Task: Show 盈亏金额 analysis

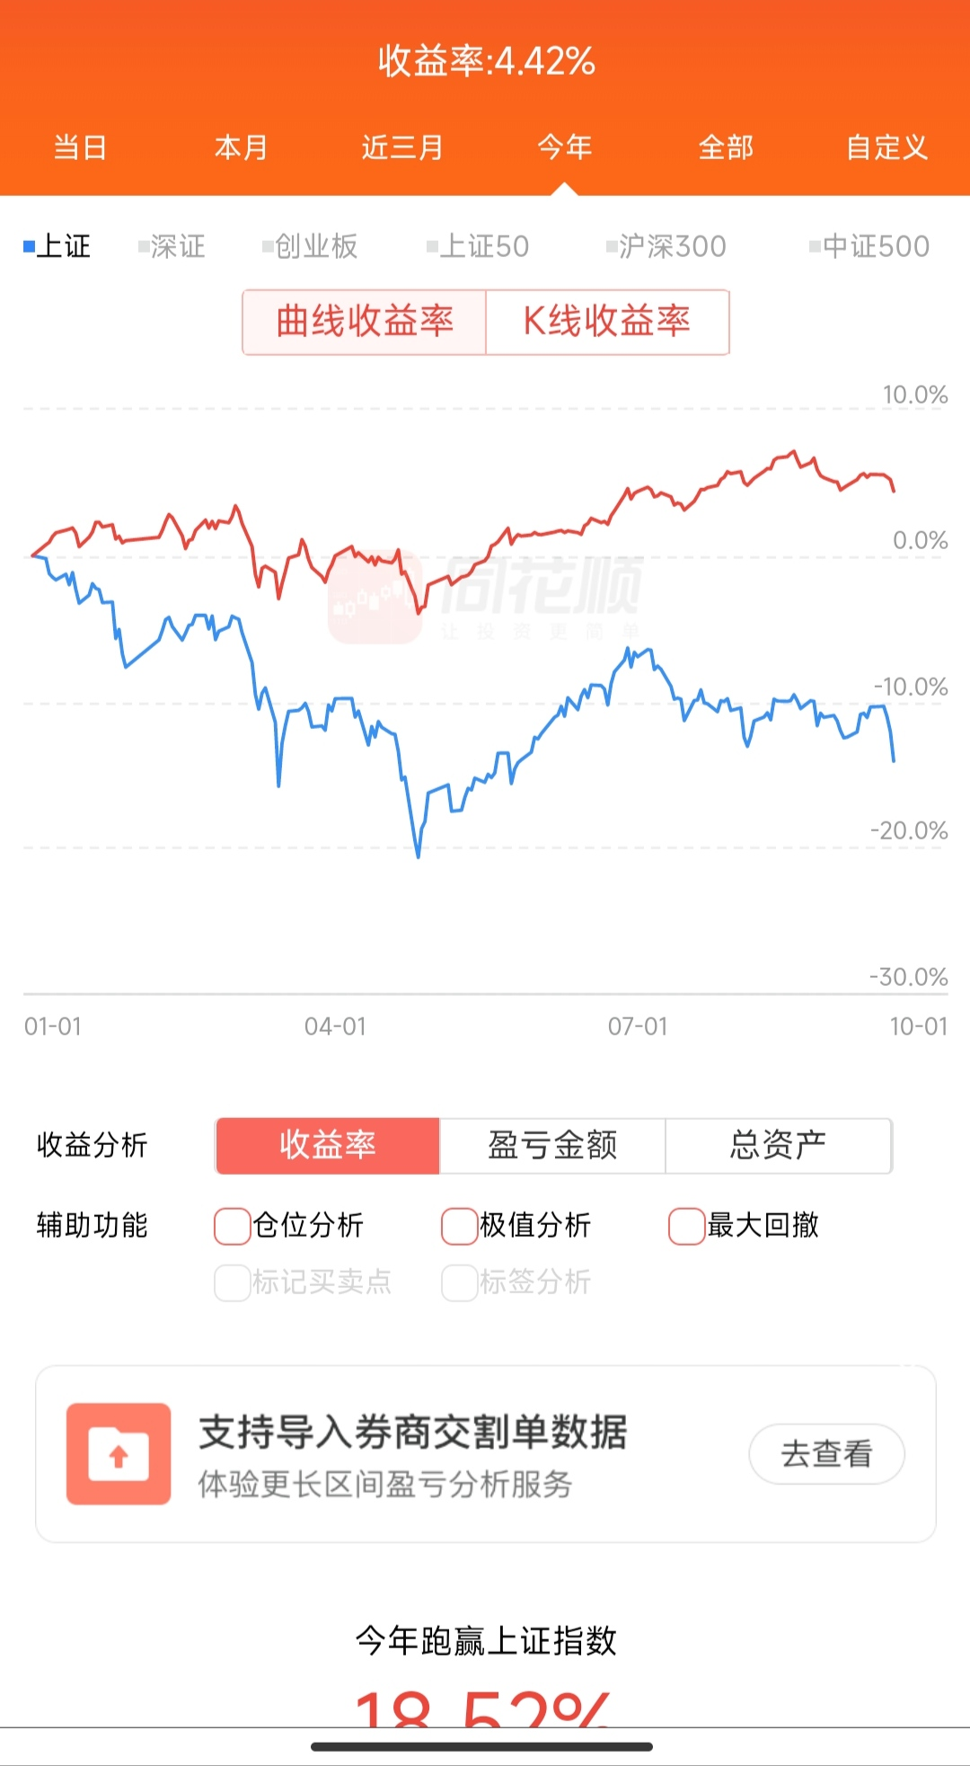Action: tap(552, 1146)
